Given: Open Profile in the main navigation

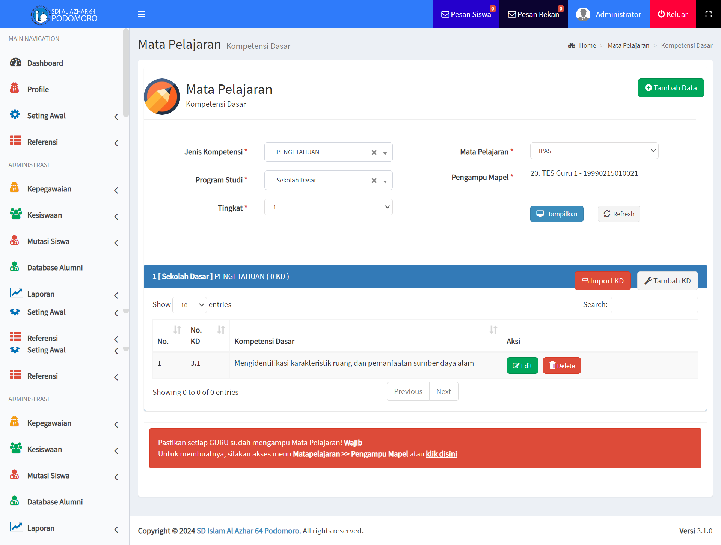Looking at the screenshot, I should 38,89.
